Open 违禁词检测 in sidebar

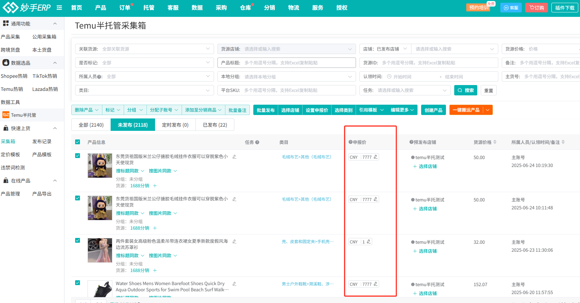13,167
